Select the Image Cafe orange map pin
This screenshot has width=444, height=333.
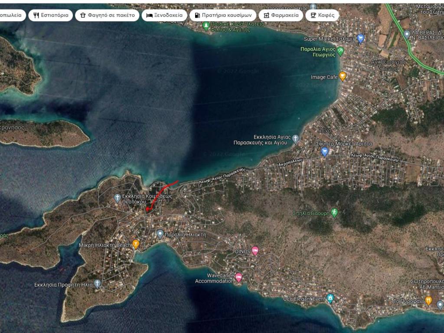point(343,77)
